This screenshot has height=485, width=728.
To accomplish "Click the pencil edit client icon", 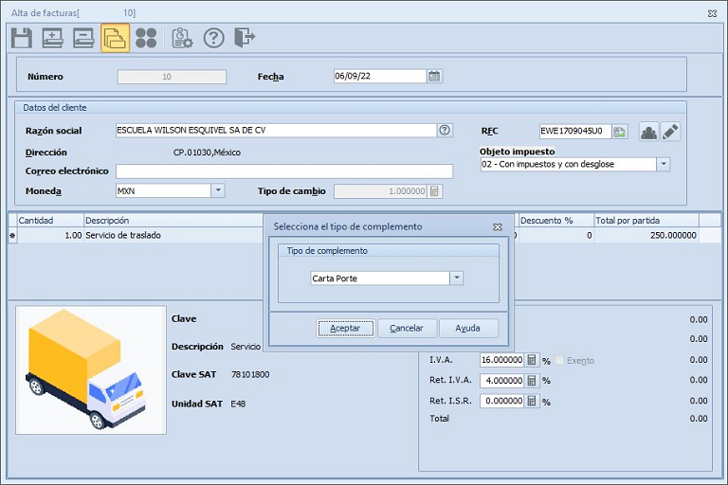I will 671,132.
